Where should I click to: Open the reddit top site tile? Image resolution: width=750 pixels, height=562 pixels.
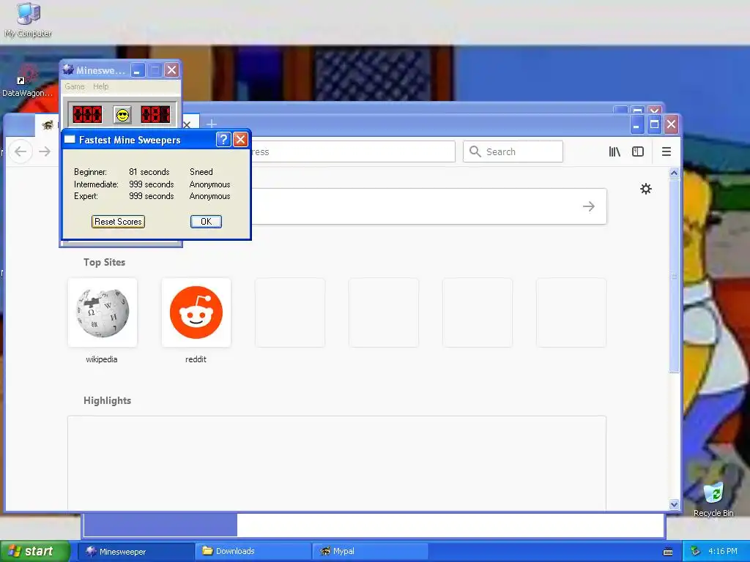pyautogui.click(x=196, y=312)
